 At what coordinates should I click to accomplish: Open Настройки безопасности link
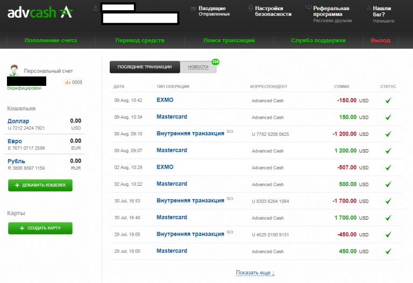273,11
